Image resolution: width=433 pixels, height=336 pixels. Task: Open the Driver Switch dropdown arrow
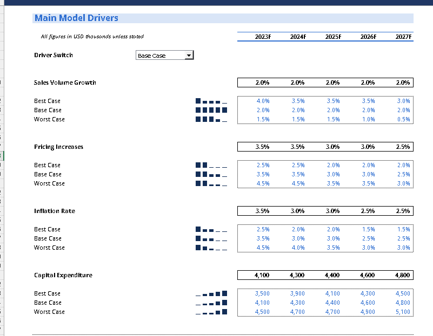click(x=189, y=56)
